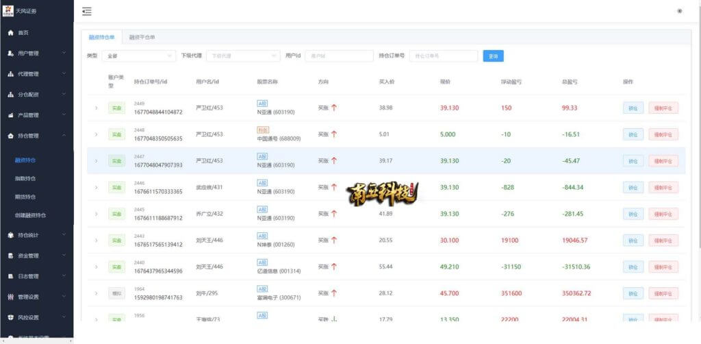Image resolution: width=701 pixels, height=344 pixels.
Task: Click 锁仓 in the 99.33 row
Action: [x=633, y=108]
